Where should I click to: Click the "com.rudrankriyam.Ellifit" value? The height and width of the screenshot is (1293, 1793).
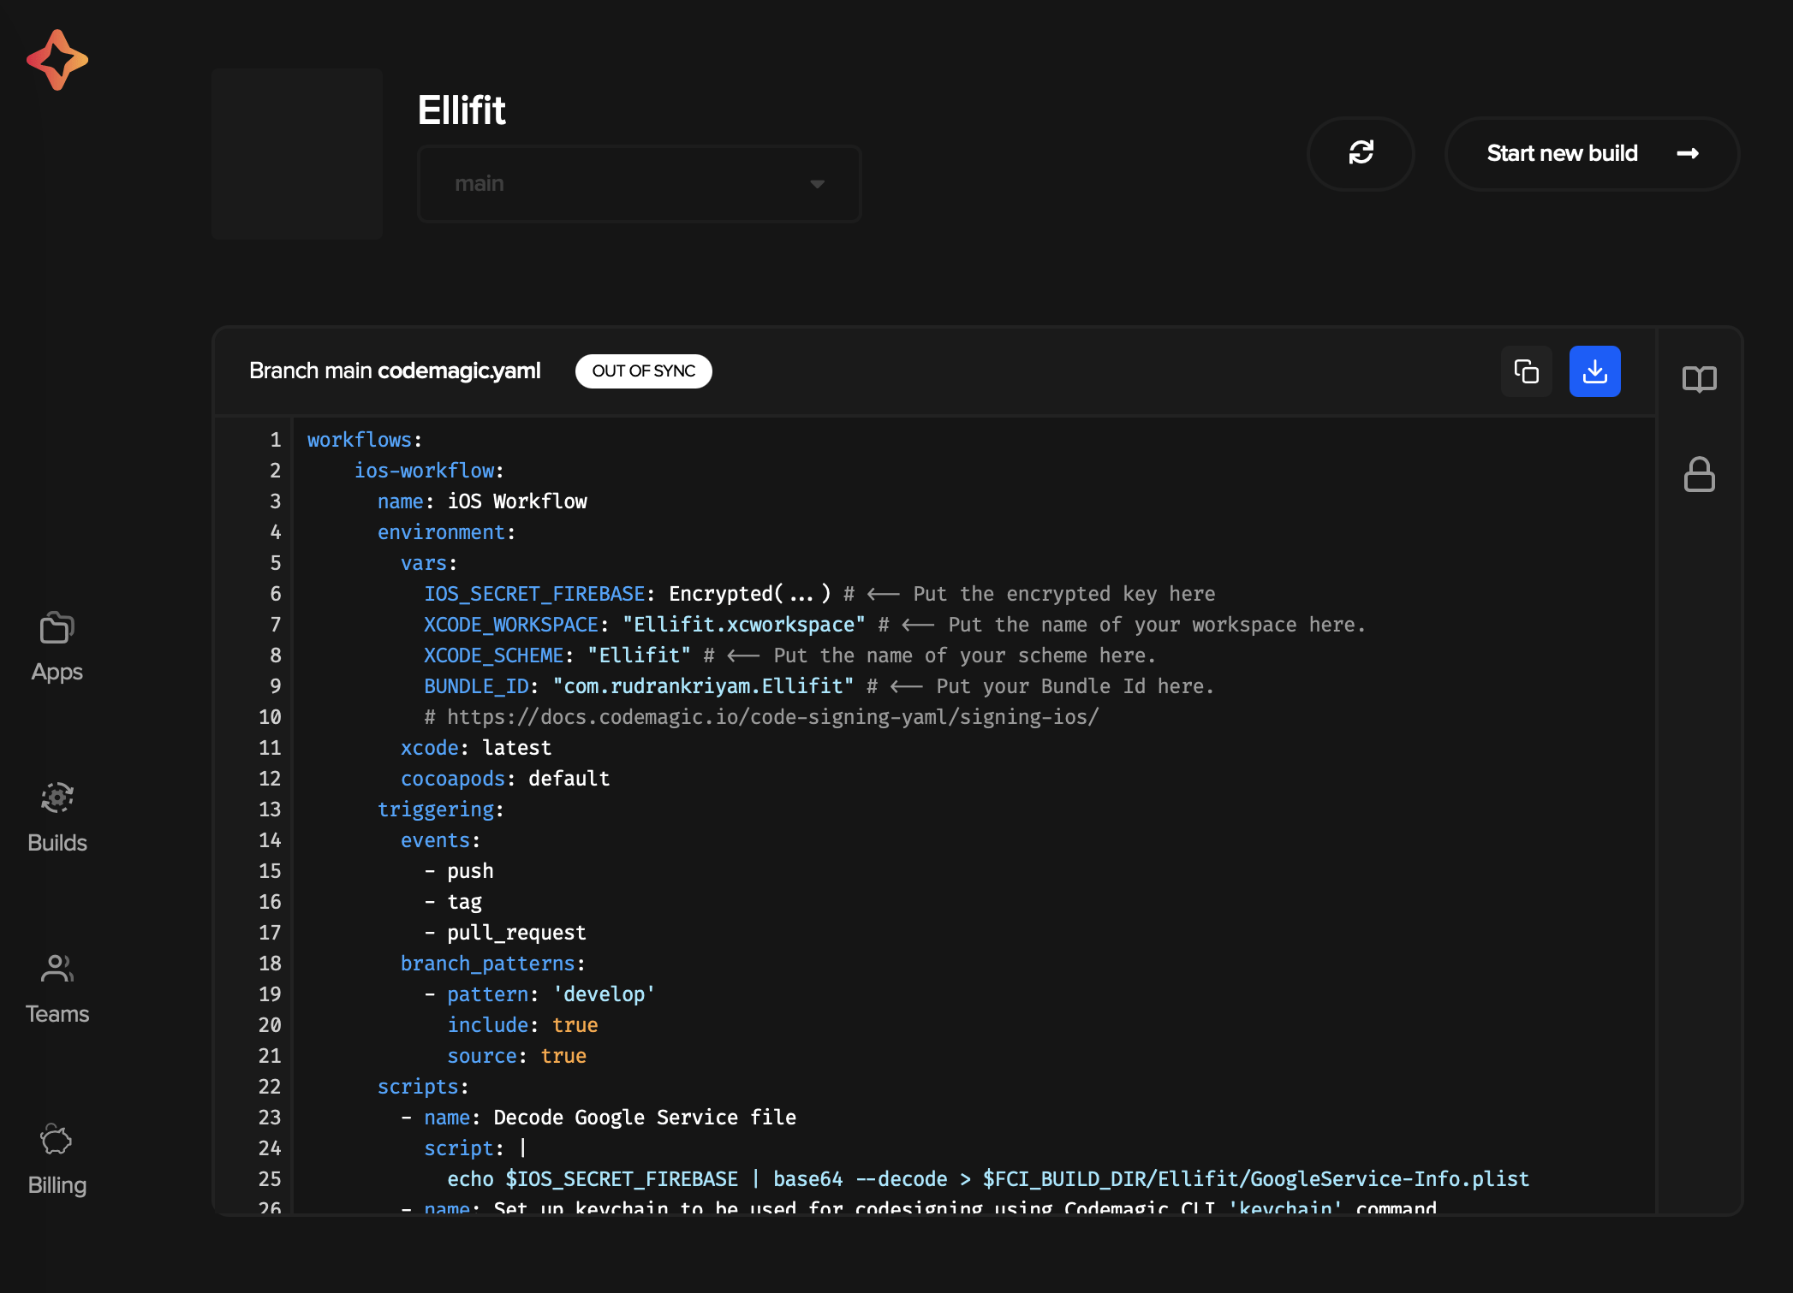click(x=703, y=686)
